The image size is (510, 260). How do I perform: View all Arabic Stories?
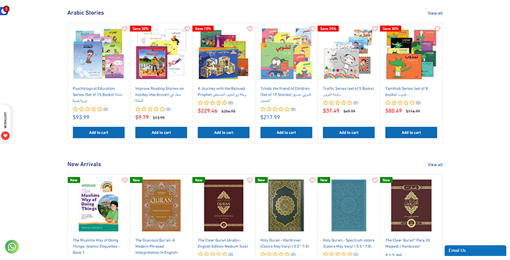[435, 13]
